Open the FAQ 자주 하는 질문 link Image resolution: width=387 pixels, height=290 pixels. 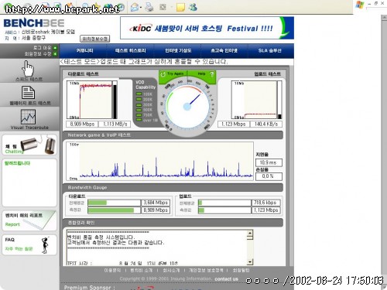coord(19,249)
